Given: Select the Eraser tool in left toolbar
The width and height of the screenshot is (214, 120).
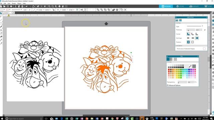Looking at the screenshot, I should coord(1,37).
